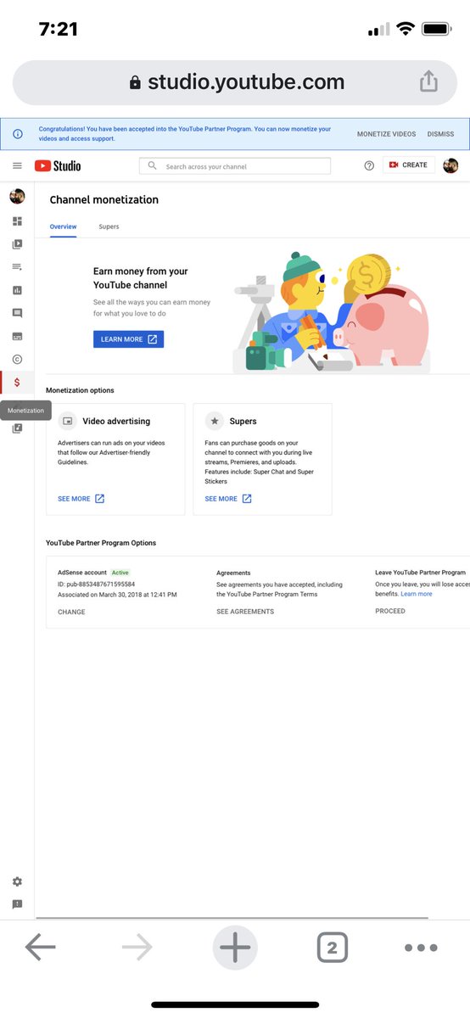
Task: Open the Subtitles sidebar icon
Action: [17, 336]
